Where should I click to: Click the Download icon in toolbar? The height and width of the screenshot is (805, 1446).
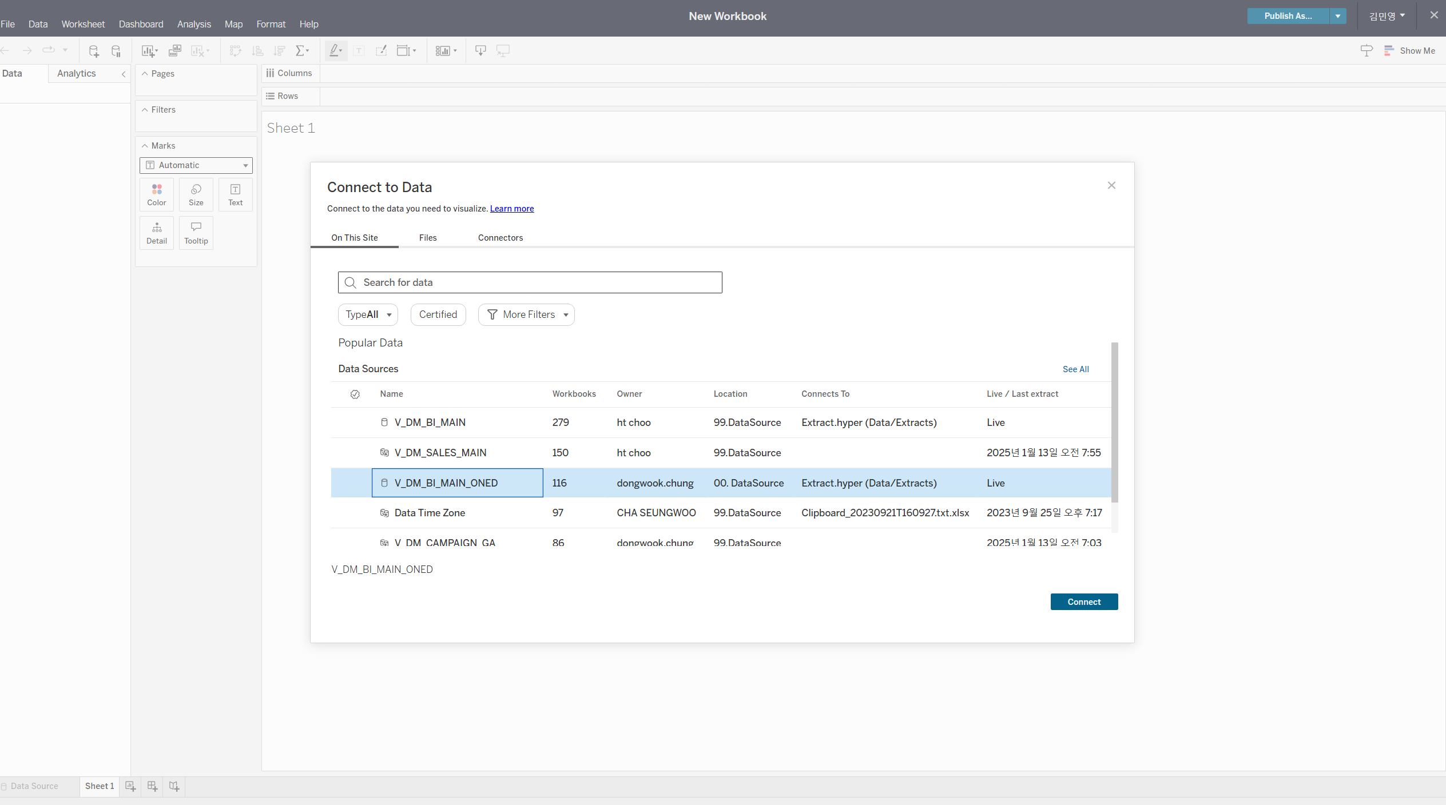coord(480,51)
